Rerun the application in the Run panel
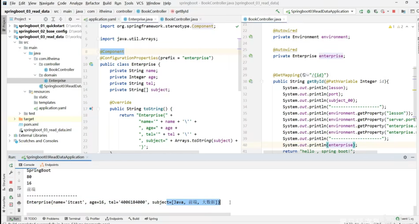Image resolution: width=419 pixels, height=224 pixels. pyautogui.click(x=11, y=165)
